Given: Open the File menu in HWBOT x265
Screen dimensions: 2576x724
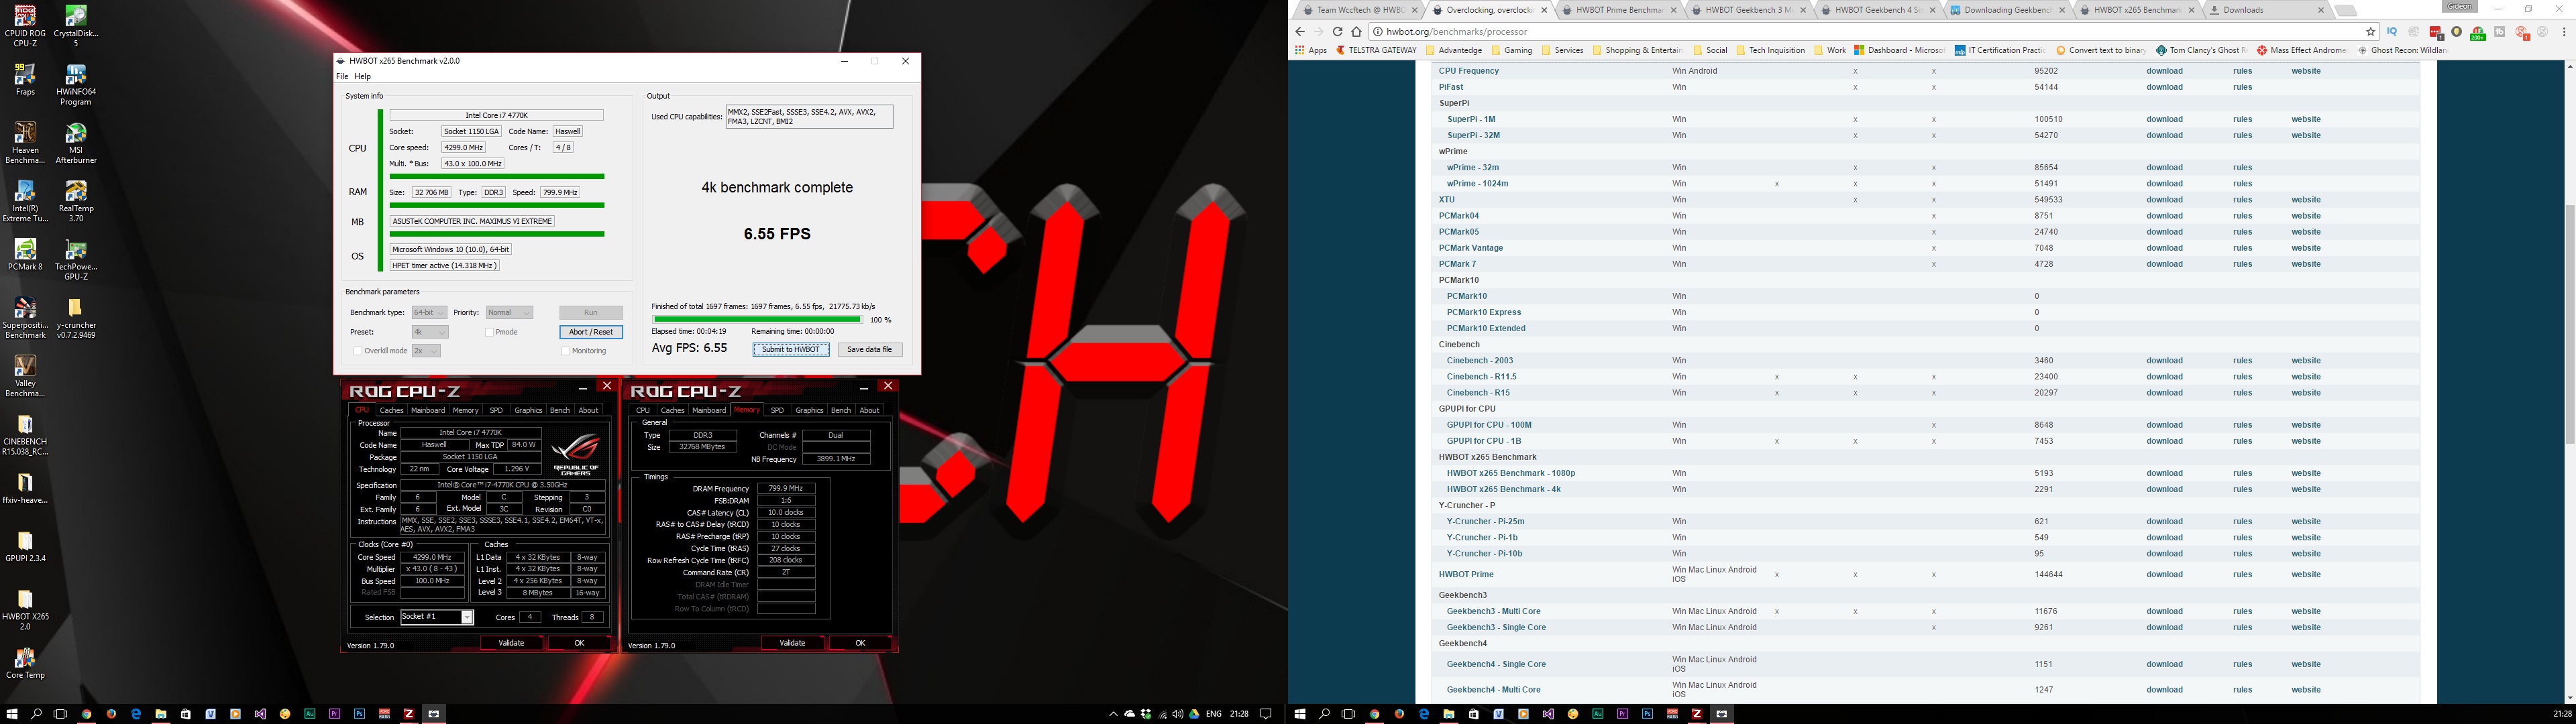Looking at the screenshot, I should coord(342,77).
